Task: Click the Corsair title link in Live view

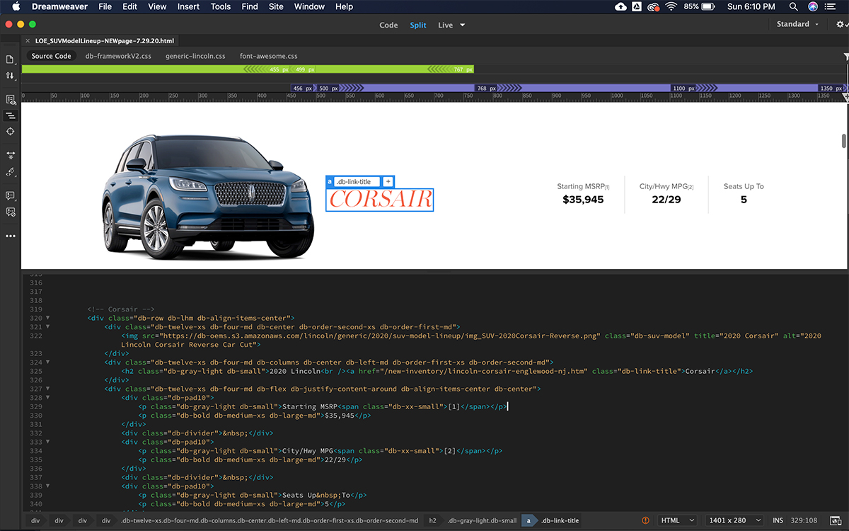Action: click(x=380, y=200)
